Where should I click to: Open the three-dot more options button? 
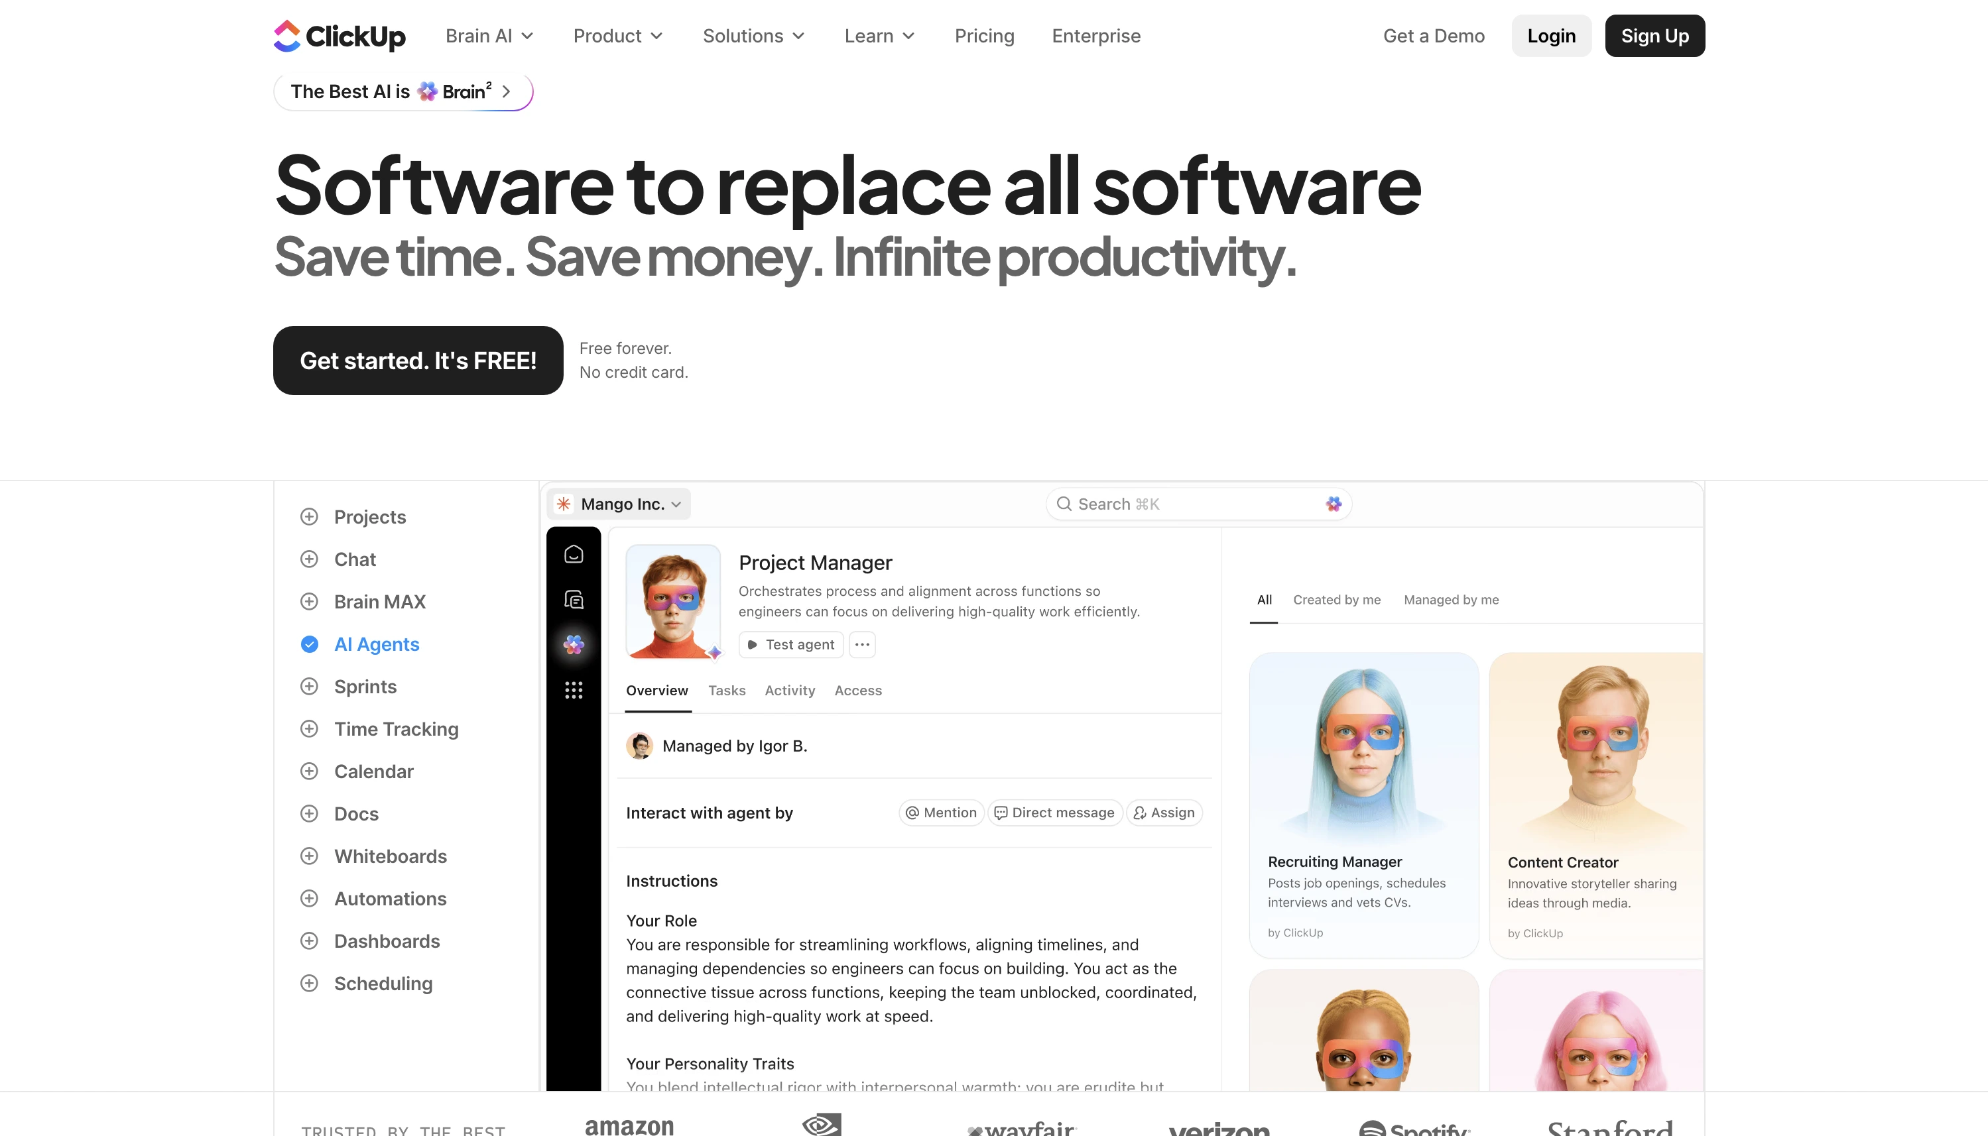(x=861, y=644)
